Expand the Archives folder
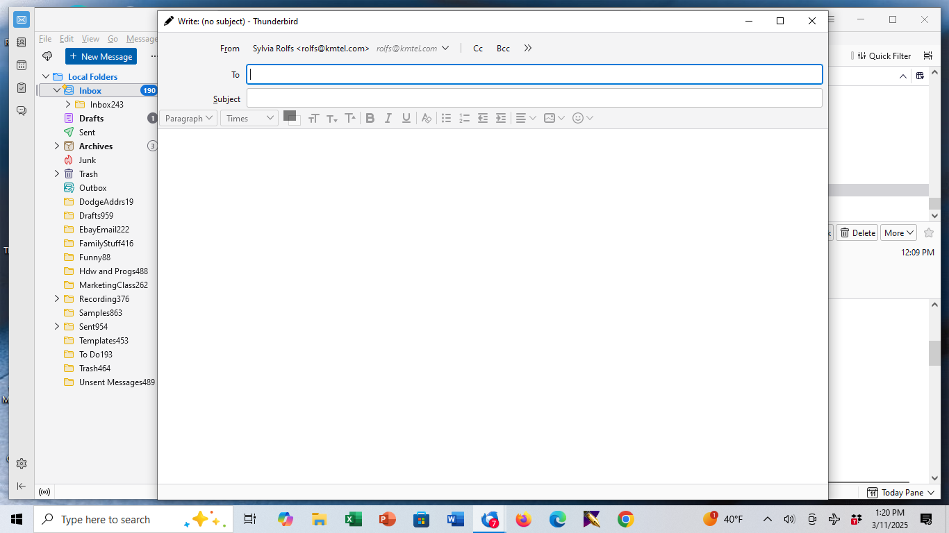The height and width of the screenshot is (533, 949). tap(57, 146)
